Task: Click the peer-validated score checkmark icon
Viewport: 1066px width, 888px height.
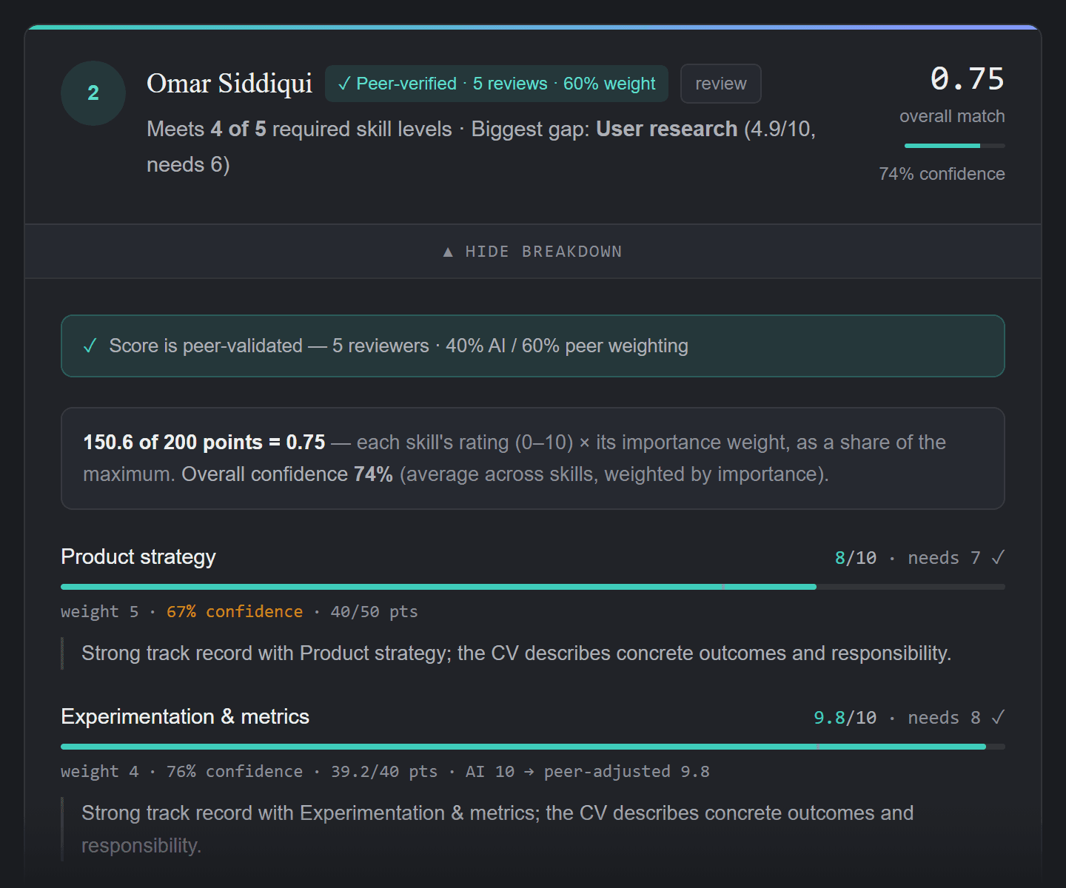Action: pos(90,346)
